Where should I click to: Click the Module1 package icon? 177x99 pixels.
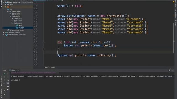[13, 14]
